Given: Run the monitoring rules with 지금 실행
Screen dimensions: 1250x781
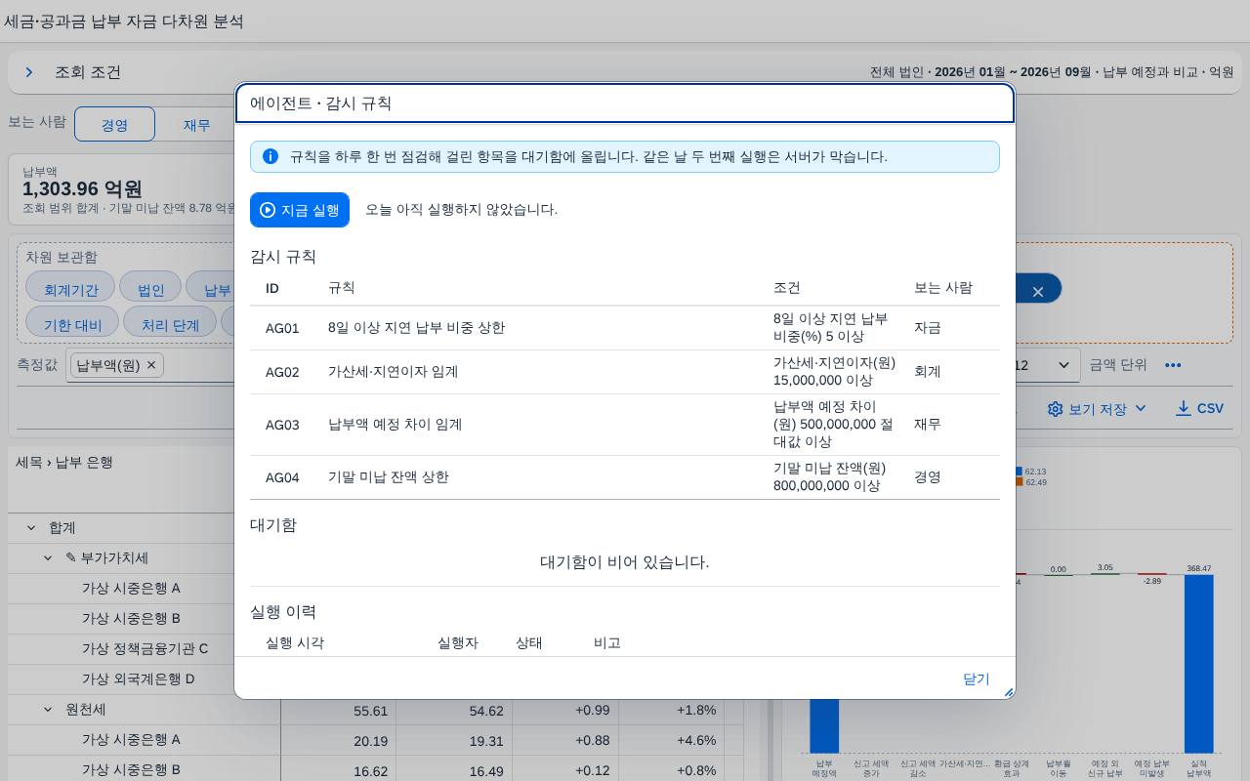Looking at the screenshot, I should pos(300,210).
